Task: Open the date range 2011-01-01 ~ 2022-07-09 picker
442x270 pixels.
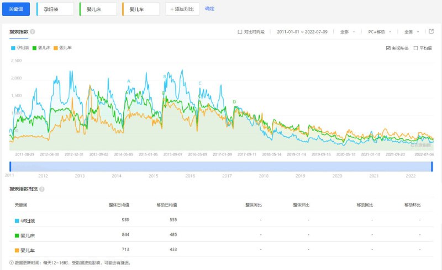Action: (x=302, y=32)
